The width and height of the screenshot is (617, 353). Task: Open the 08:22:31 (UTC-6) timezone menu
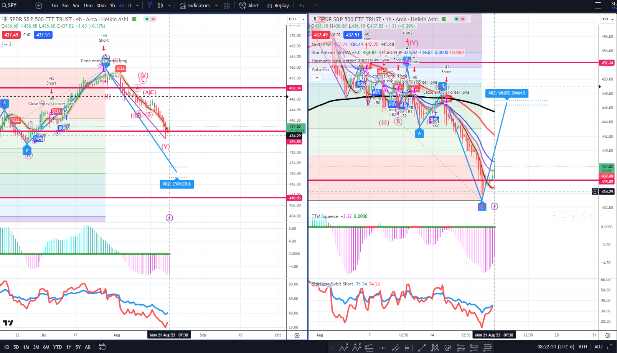point(556,347)
